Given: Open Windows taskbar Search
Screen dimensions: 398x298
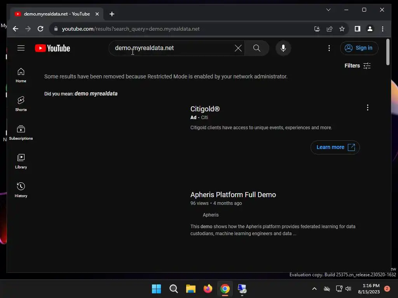Looking at the screenshot, I should click(x=174, y=289).
